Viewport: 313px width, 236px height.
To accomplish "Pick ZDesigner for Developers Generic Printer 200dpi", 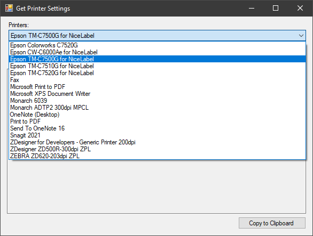I will click(x=157, y=142).
